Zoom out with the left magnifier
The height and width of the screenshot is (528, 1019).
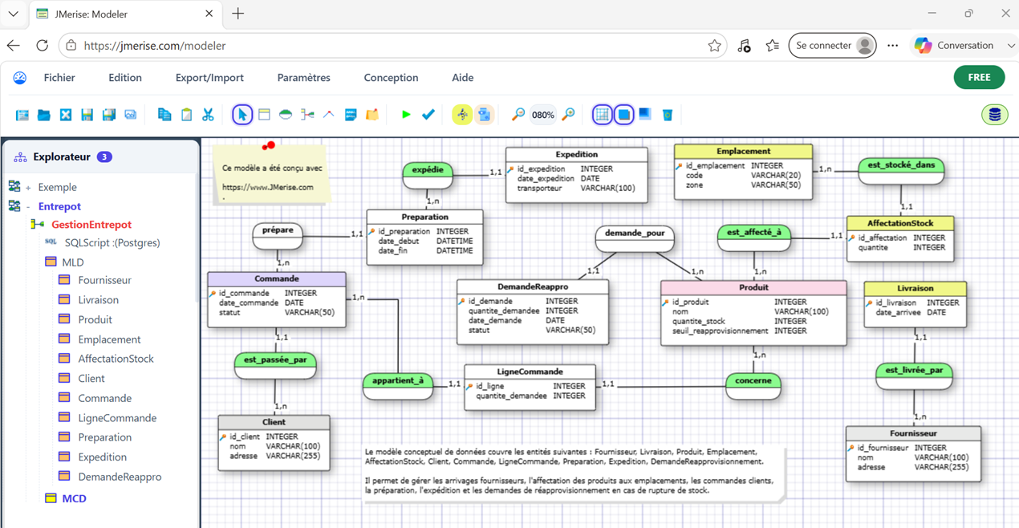point(518,115)
